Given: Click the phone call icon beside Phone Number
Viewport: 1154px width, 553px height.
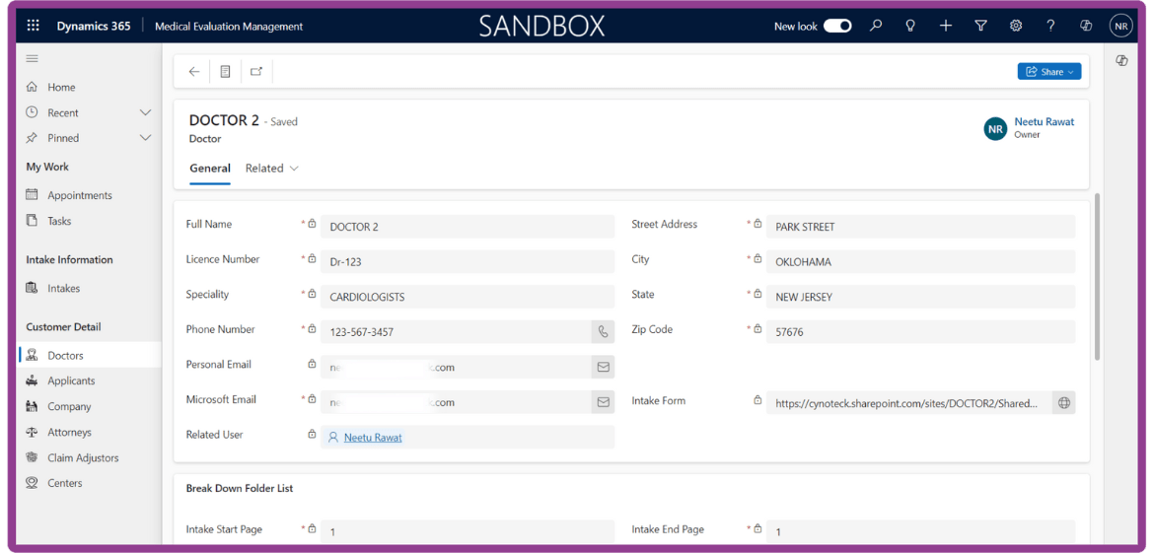Looking at the screenshot, I should click(602, 332).
